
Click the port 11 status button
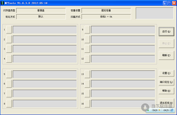pyautogui.click(x=87, y=49)
